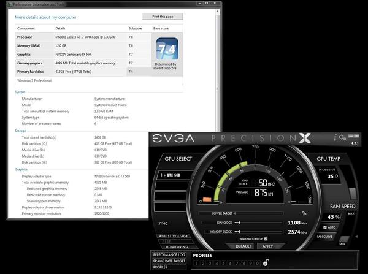Adjust the Memory Clock offset slider

243,232
